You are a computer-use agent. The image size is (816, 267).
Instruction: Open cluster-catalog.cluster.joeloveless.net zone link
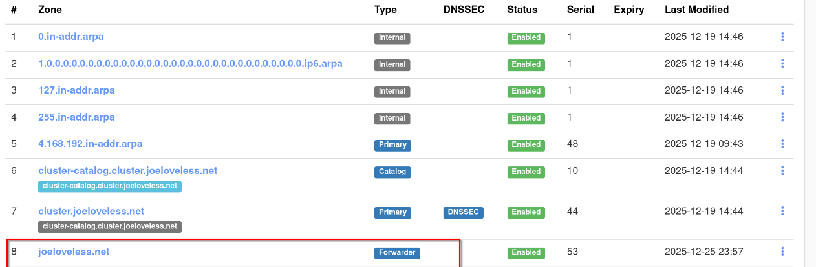[x=127, y=171]
